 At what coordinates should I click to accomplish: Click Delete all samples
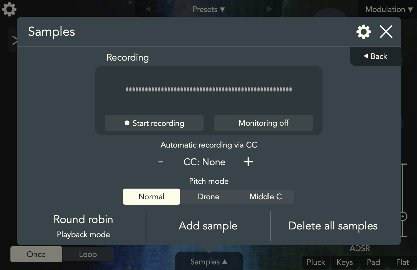click(333, 226)
